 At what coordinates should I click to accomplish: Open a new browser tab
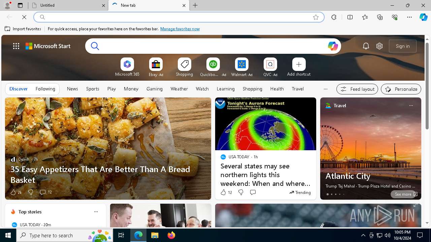[195, 5]
